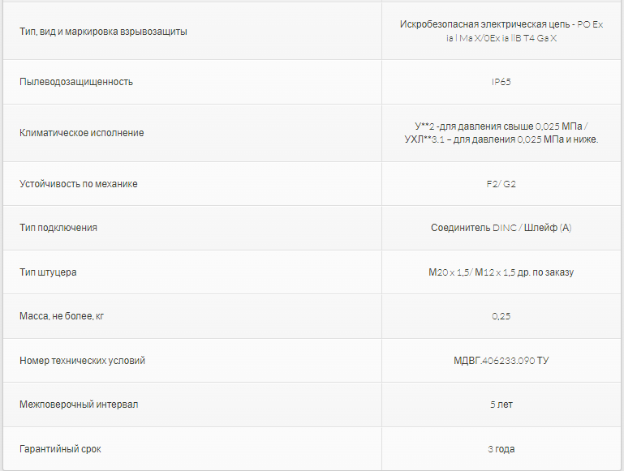The width and height of the screenshot is (624, 471).
Task: Select the 'Гарантийный срок' row label
Action: pos(60,449)
